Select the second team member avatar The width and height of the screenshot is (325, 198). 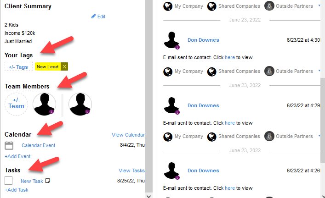point(80,104)
